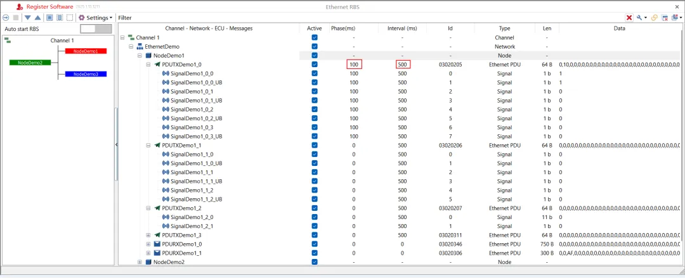Click the blue down-triangle toolbar icon
Screen dimensions: 685x278
coord(27,18)
